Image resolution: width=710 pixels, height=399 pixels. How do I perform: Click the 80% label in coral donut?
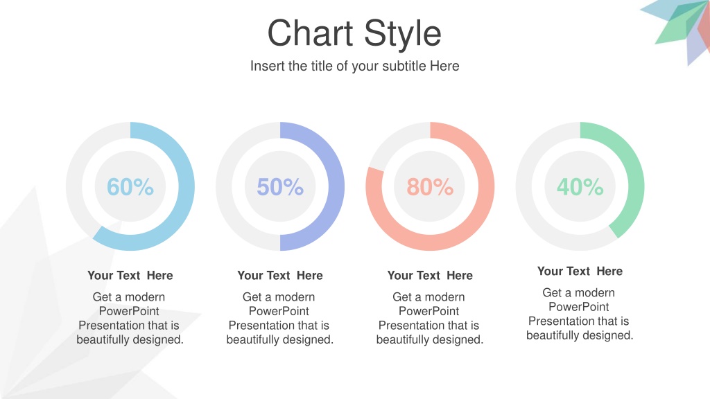point(430,186)
